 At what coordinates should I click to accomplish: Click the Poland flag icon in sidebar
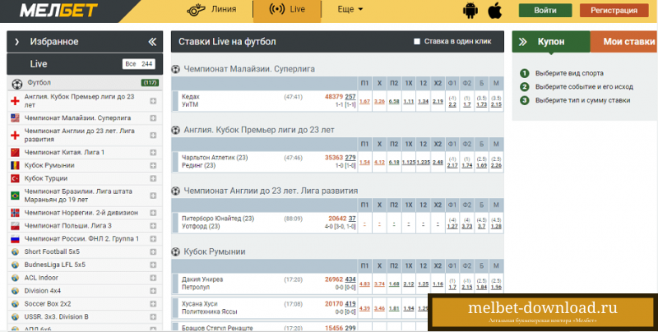(x=15, y=225)
